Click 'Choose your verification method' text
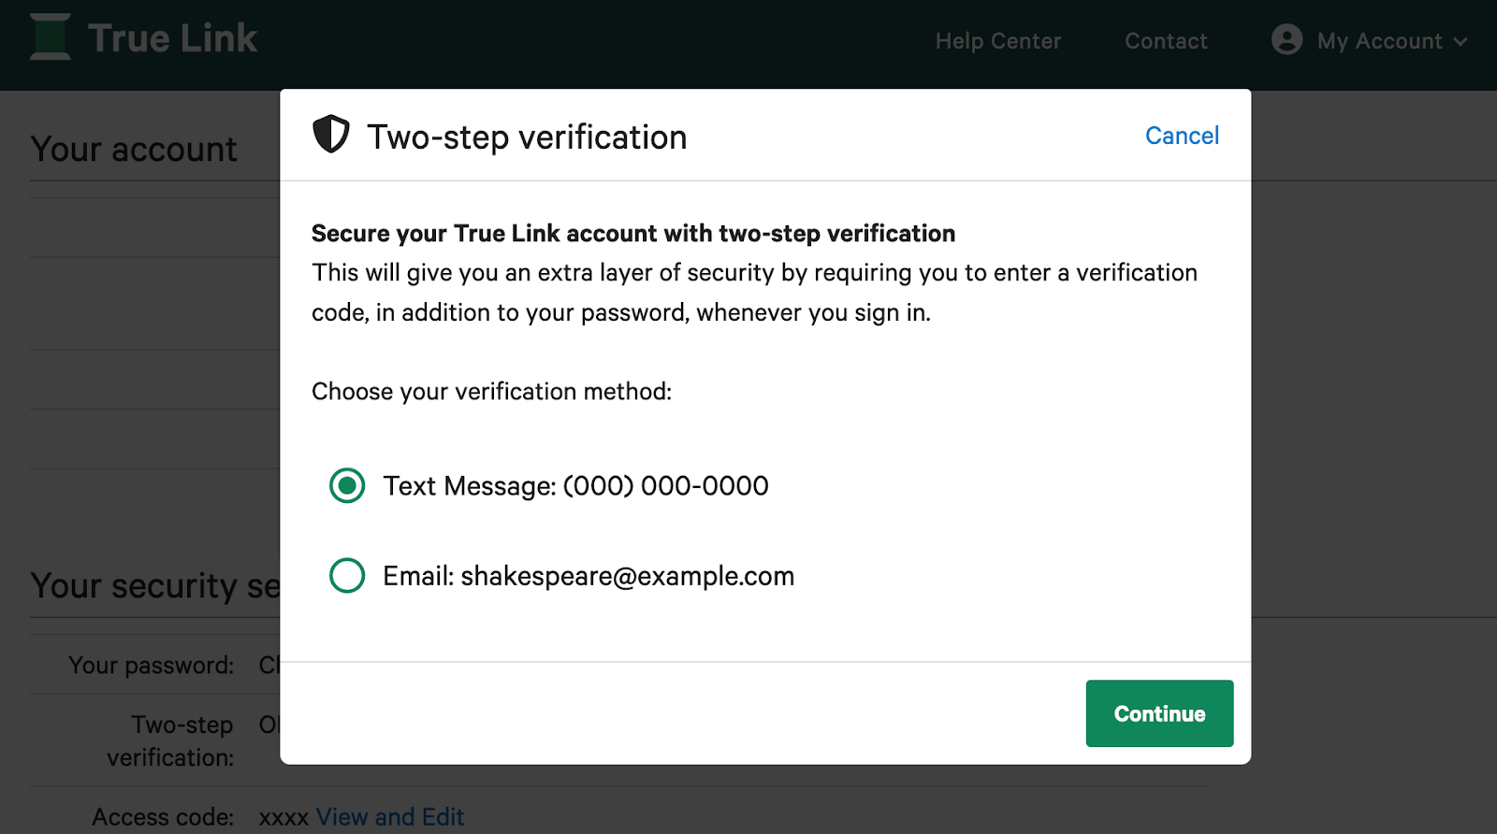 tap(491, 391)
